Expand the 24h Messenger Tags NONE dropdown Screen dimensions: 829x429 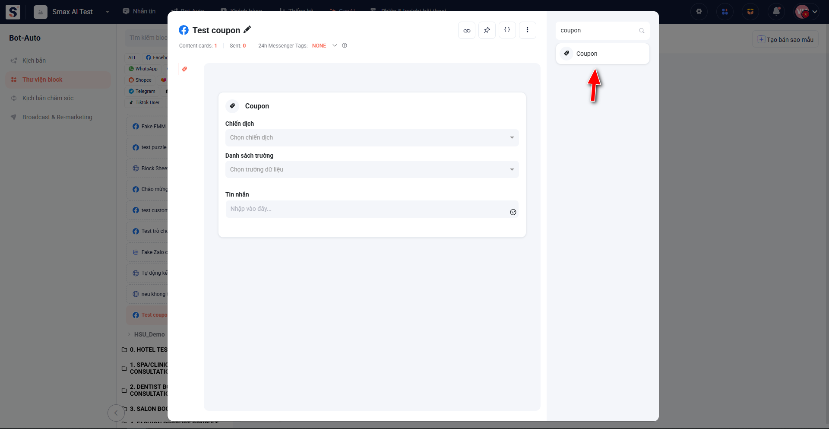(x=334, y=46)
